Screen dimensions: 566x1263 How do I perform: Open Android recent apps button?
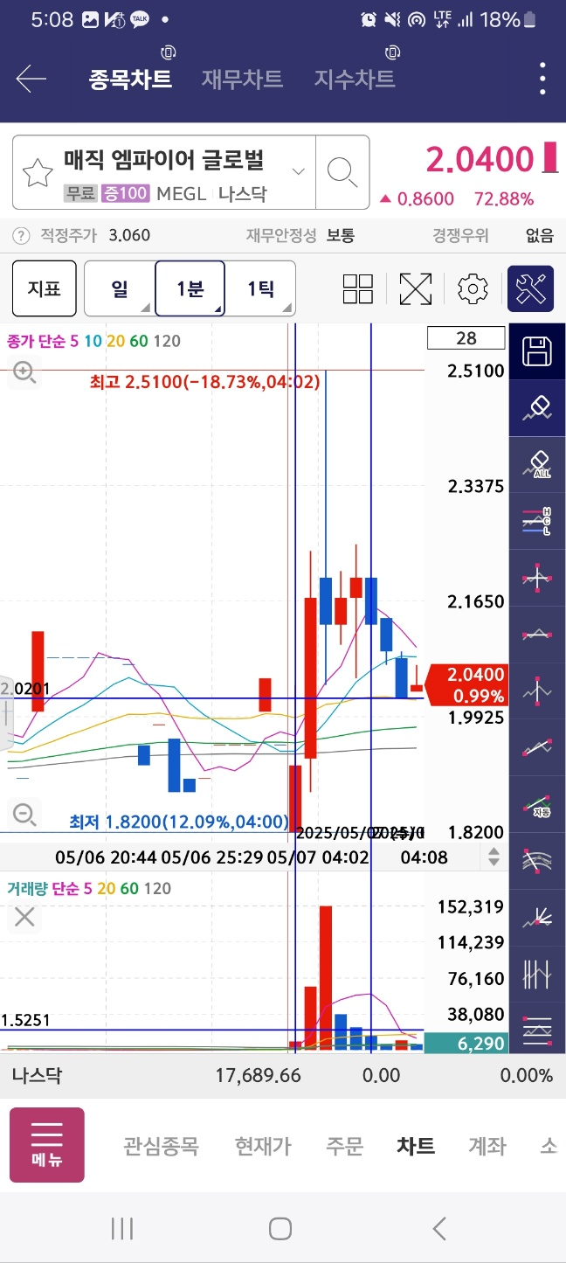pyautogui.click(x=122, y=1229)
